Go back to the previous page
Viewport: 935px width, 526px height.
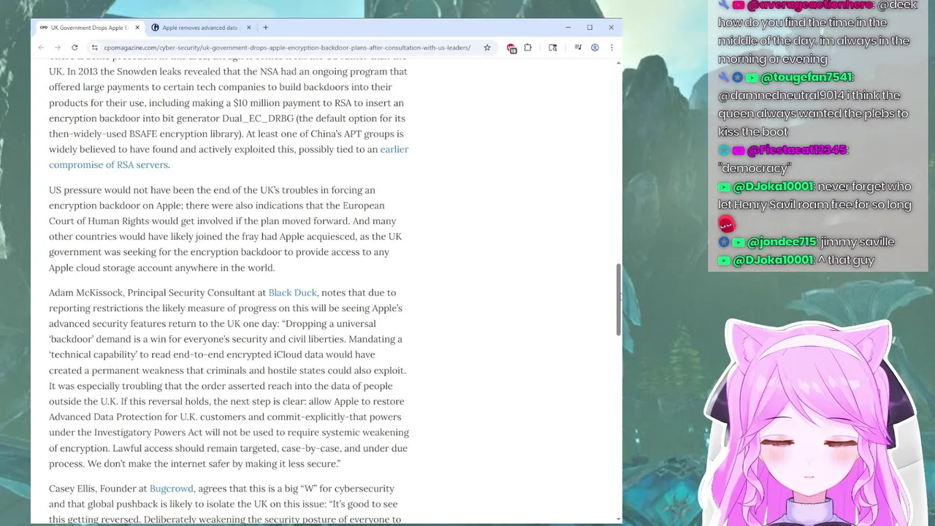[41, 47]
